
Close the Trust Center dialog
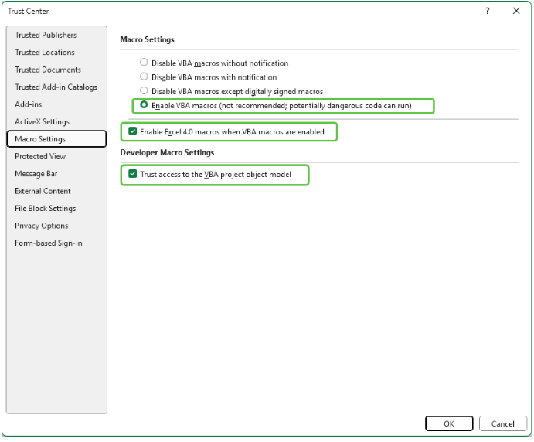pos(515,12)
